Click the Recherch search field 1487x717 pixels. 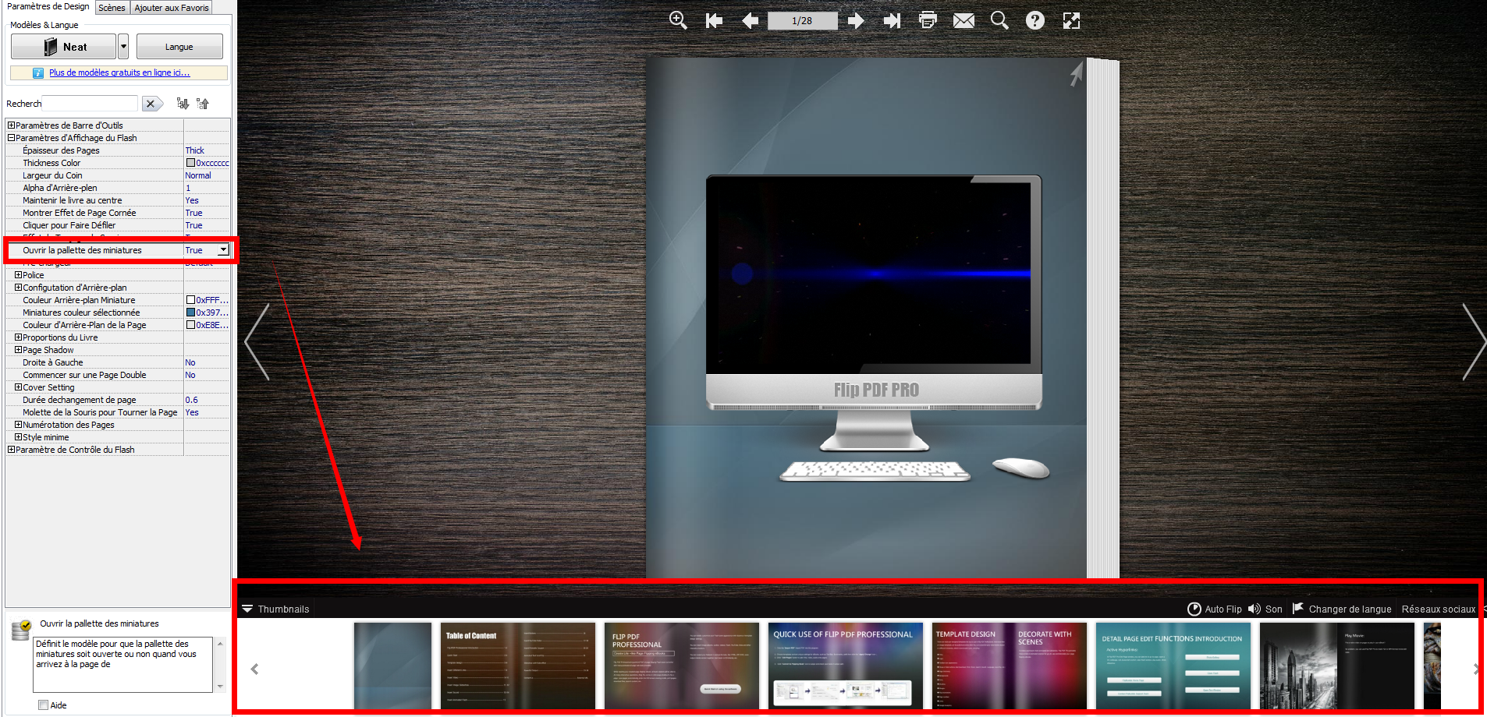90,104
